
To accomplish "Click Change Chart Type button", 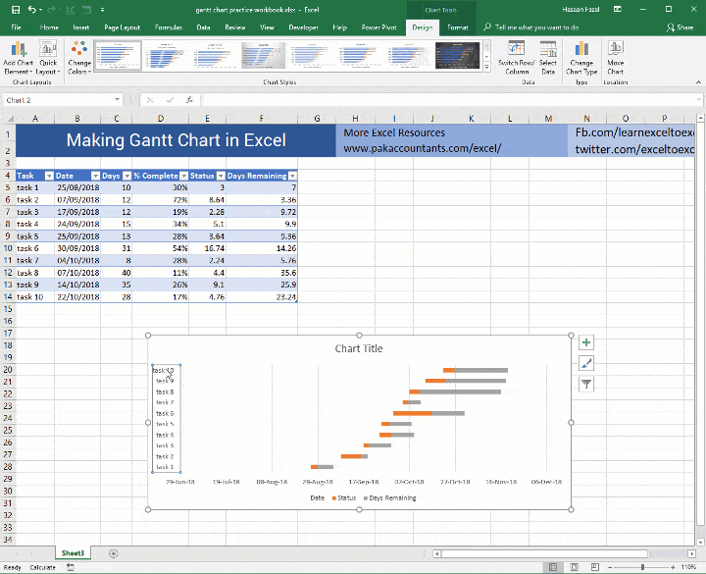I will click(x=581, y=58).
